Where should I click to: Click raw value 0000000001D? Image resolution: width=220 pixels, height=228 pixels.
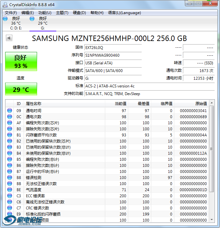tap(193, 190)
